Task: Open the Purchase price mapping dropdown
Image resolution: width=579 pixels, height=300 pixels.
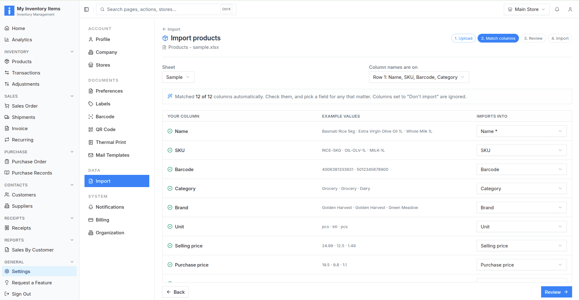Action: (x=521, y=265)
